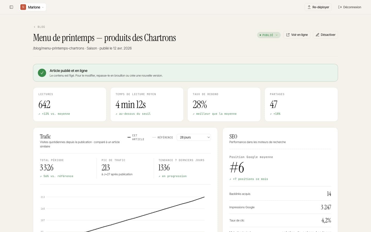
Task: Click the Taux de clic 4,2% value
Action: point(326,220)
